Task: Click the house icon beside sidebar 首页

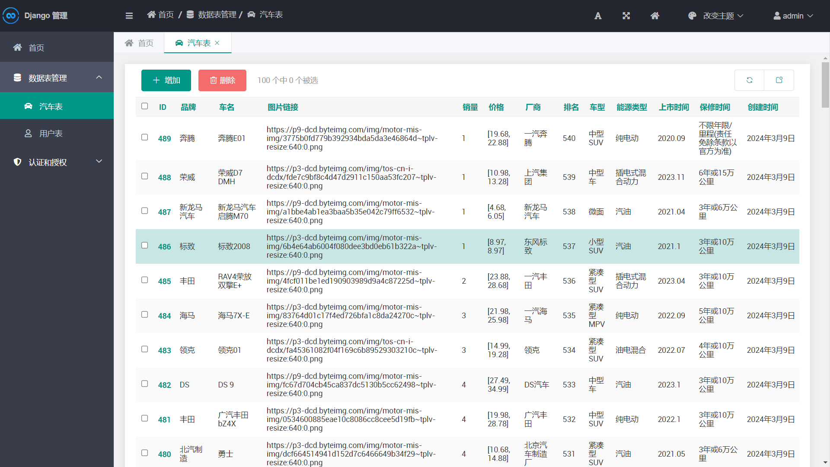Action: (x=17, y=48)
